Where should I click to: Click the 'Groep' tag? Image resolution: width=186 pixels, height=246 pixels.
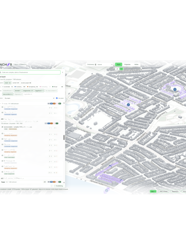point(6,129)
